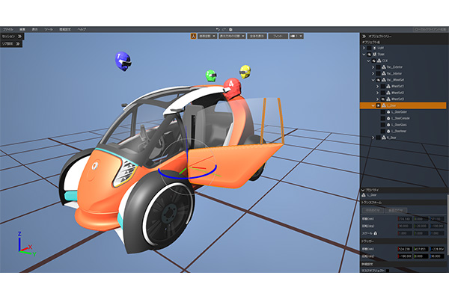
Task: Expand the セッション panel
Action: coord(12,37)
